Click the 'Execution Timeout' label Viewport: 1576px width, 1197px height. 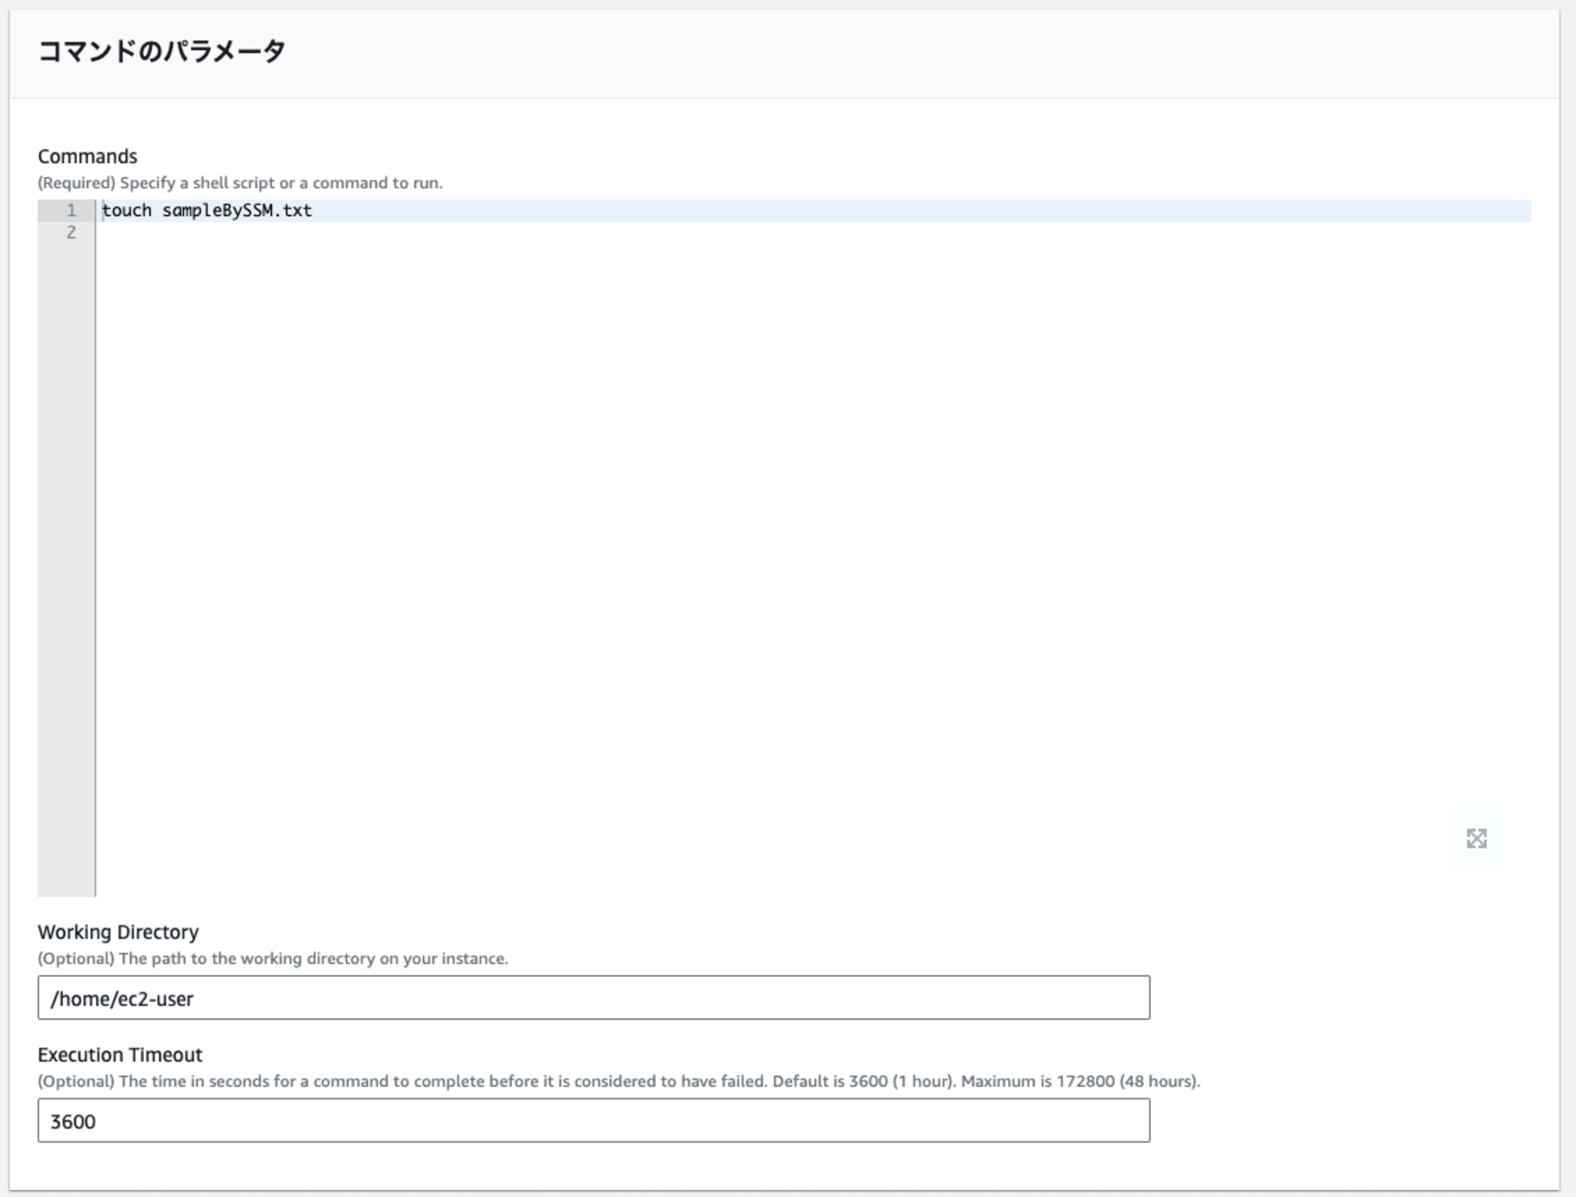[120, 1054]
